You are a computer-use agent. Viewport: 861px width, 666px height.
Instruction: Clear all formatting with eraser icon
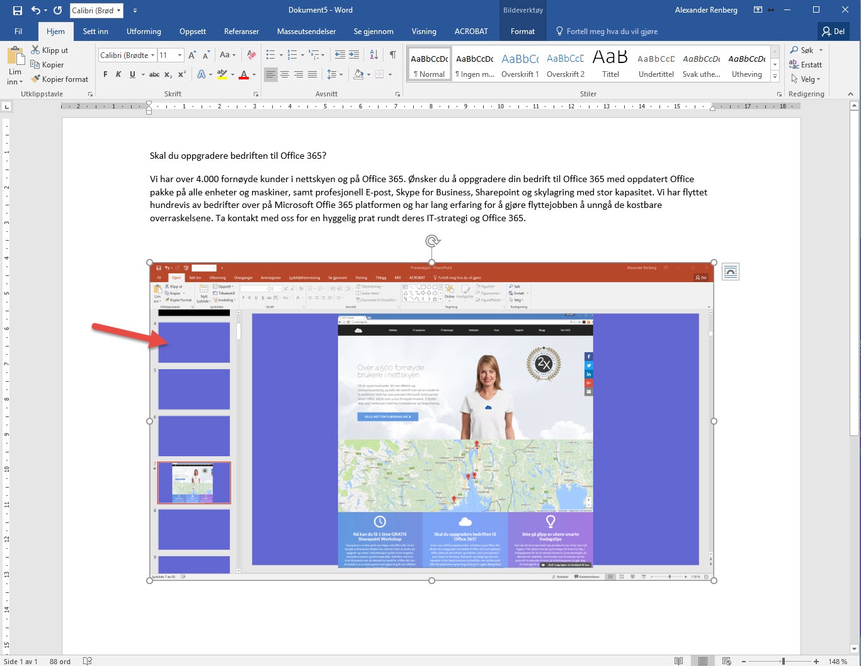tap(251, 55)
